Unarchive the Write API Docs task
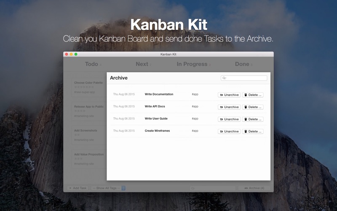Image resolution: width=337 pixels, height=211 pixels. coord(229,107)
